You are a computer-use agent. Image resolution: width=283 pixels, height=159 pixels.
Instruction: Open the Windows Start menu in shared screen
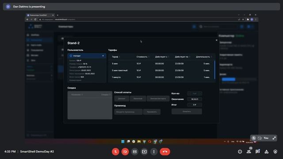(x=123, y=141)
